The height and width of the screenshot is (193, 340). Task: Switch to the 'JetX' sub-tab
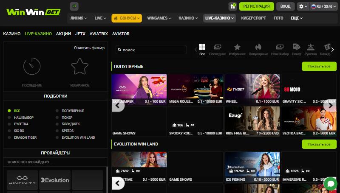[x=80, y=34]
